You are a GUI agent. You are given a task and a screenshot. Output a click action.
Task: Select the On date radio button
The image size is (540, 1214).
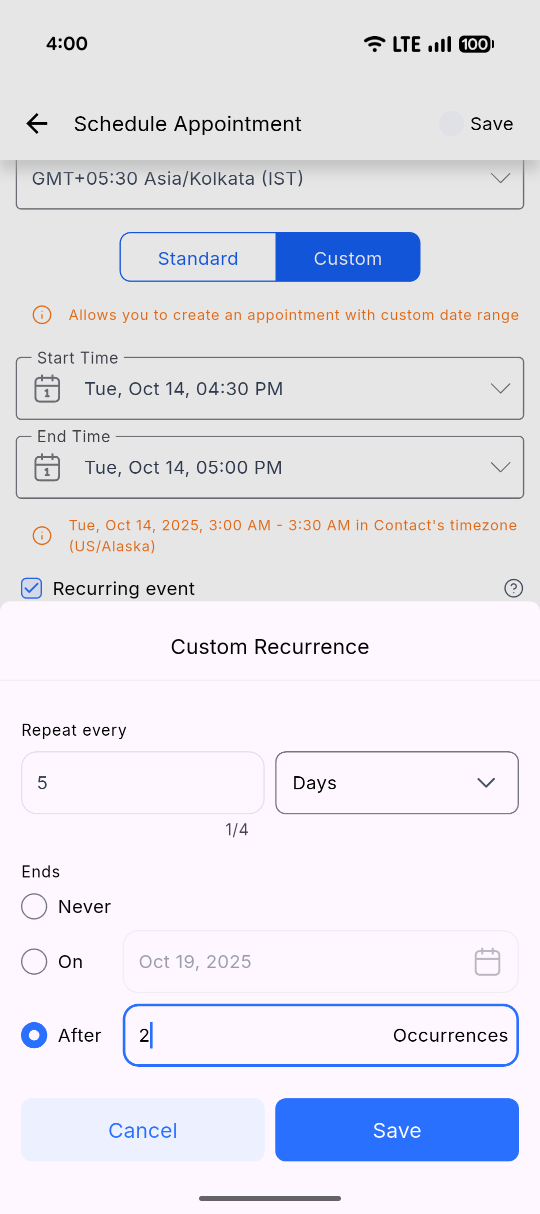point(34,962)
